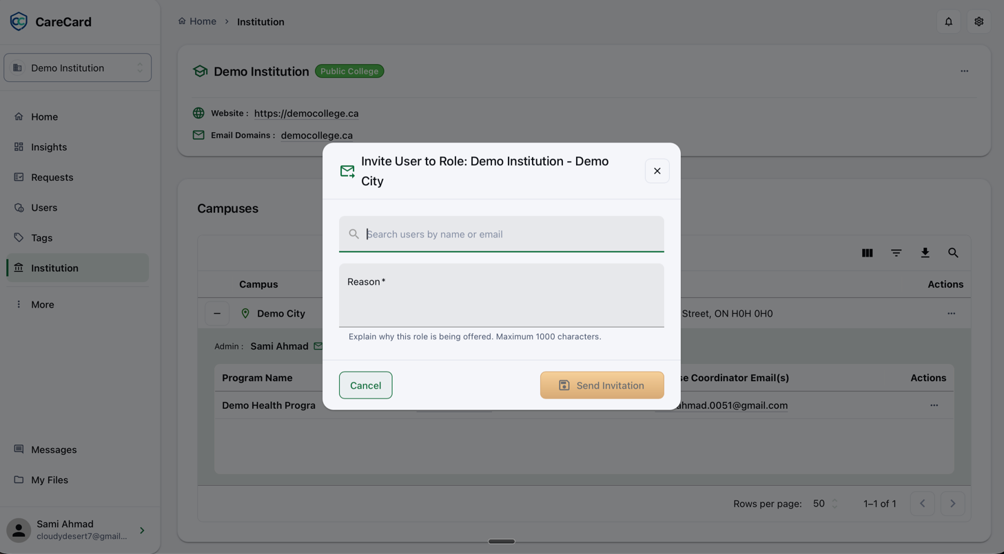Close the Invite User dialog

[x=657, y=171]
